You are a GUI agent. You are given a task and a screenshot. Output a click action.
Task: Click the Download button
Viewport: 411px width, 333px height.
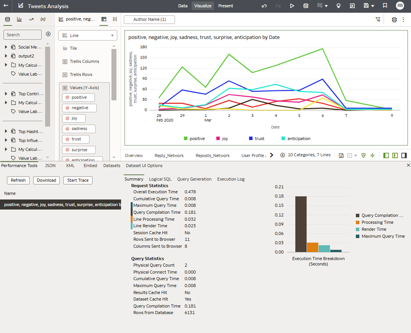click(x=46, y=180)
